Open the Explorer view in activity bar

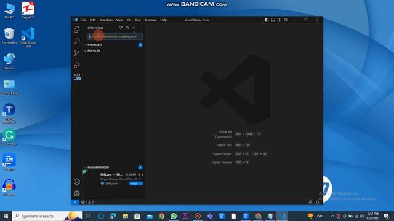77,29
